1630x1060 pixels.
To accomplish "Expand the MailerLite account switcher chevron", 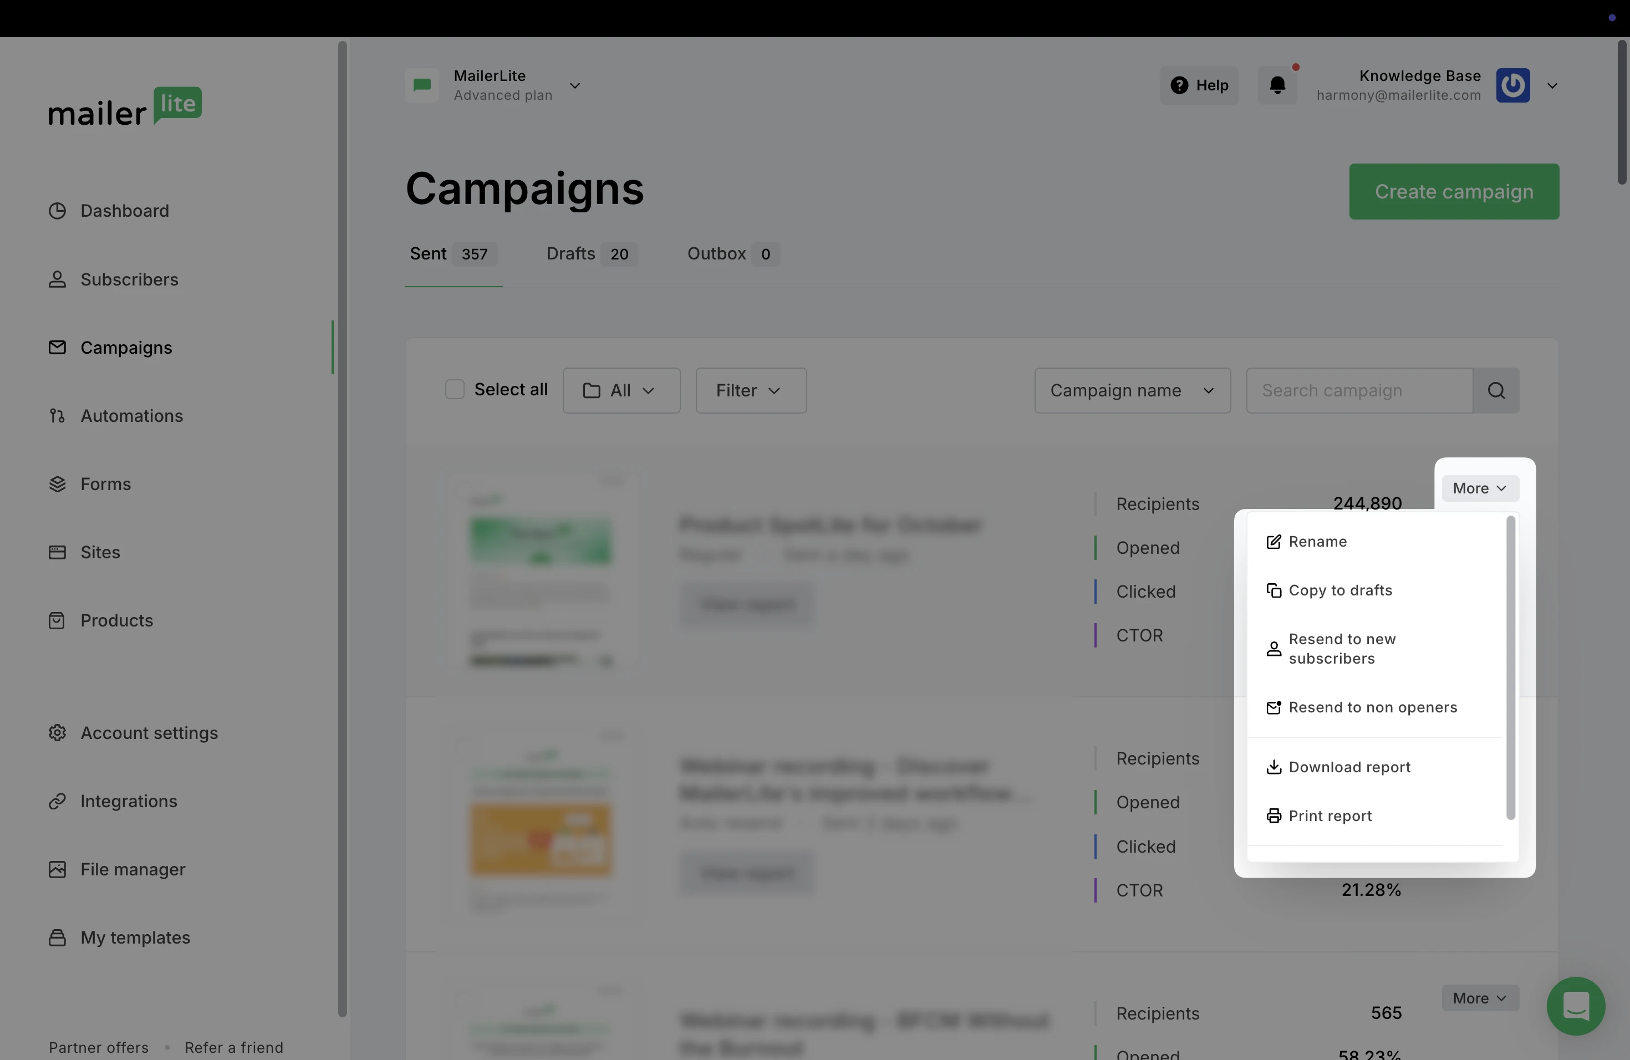I will (x=575, y=85).
